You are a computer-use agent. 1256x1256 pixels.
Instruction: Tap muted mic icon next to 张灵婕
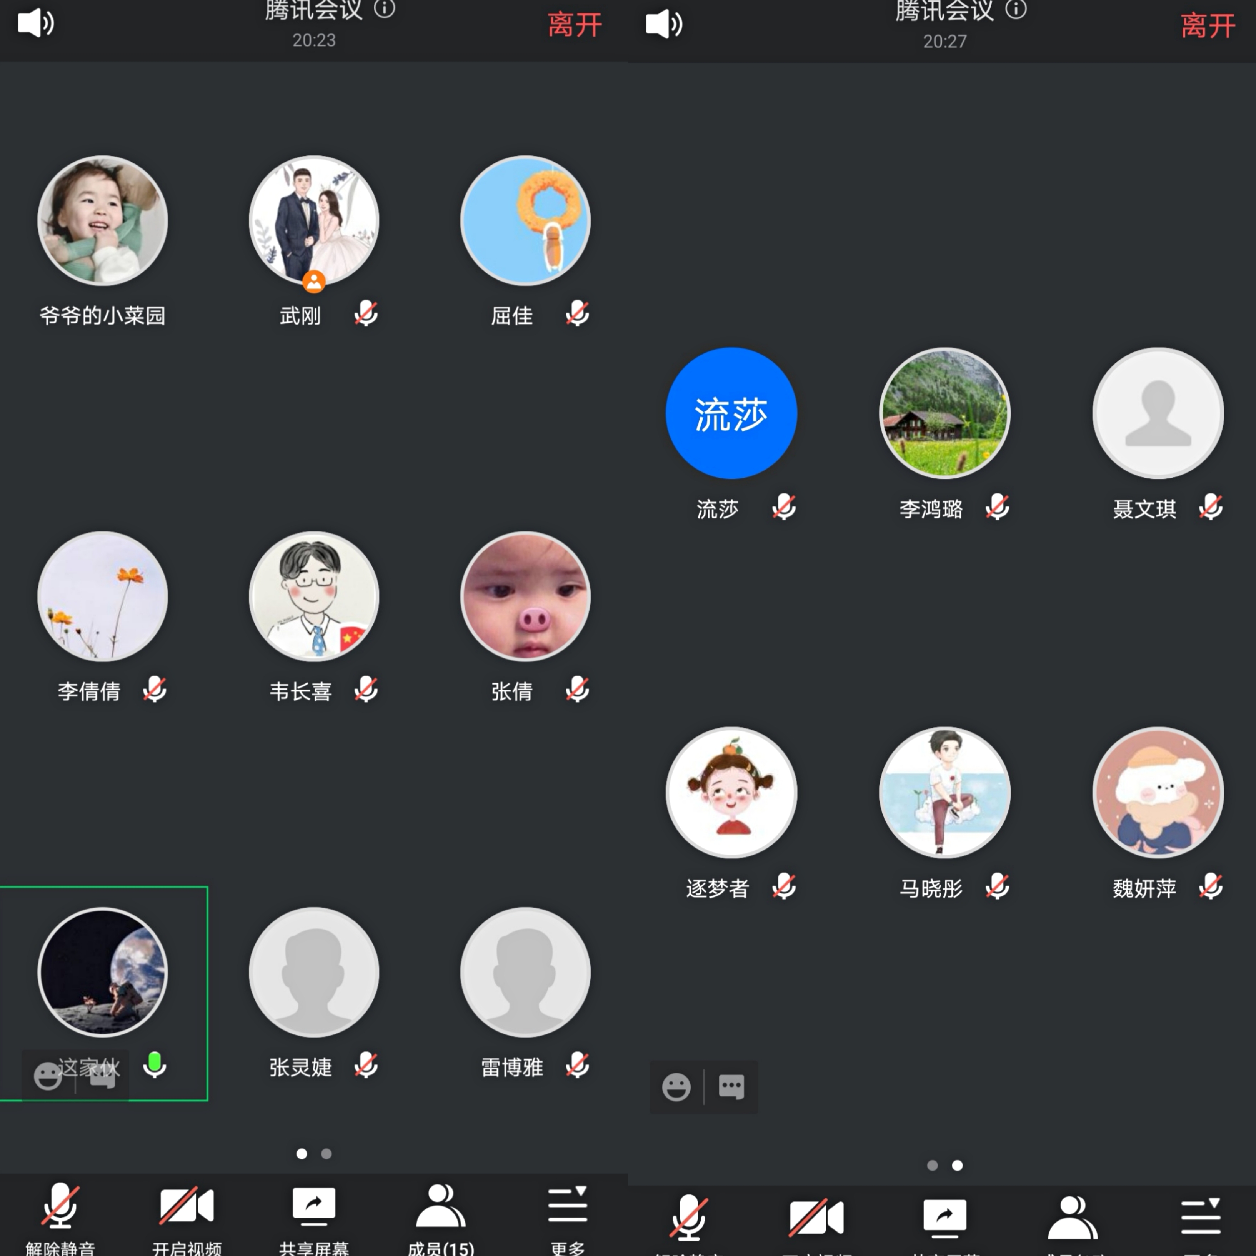pos(366,1065)
